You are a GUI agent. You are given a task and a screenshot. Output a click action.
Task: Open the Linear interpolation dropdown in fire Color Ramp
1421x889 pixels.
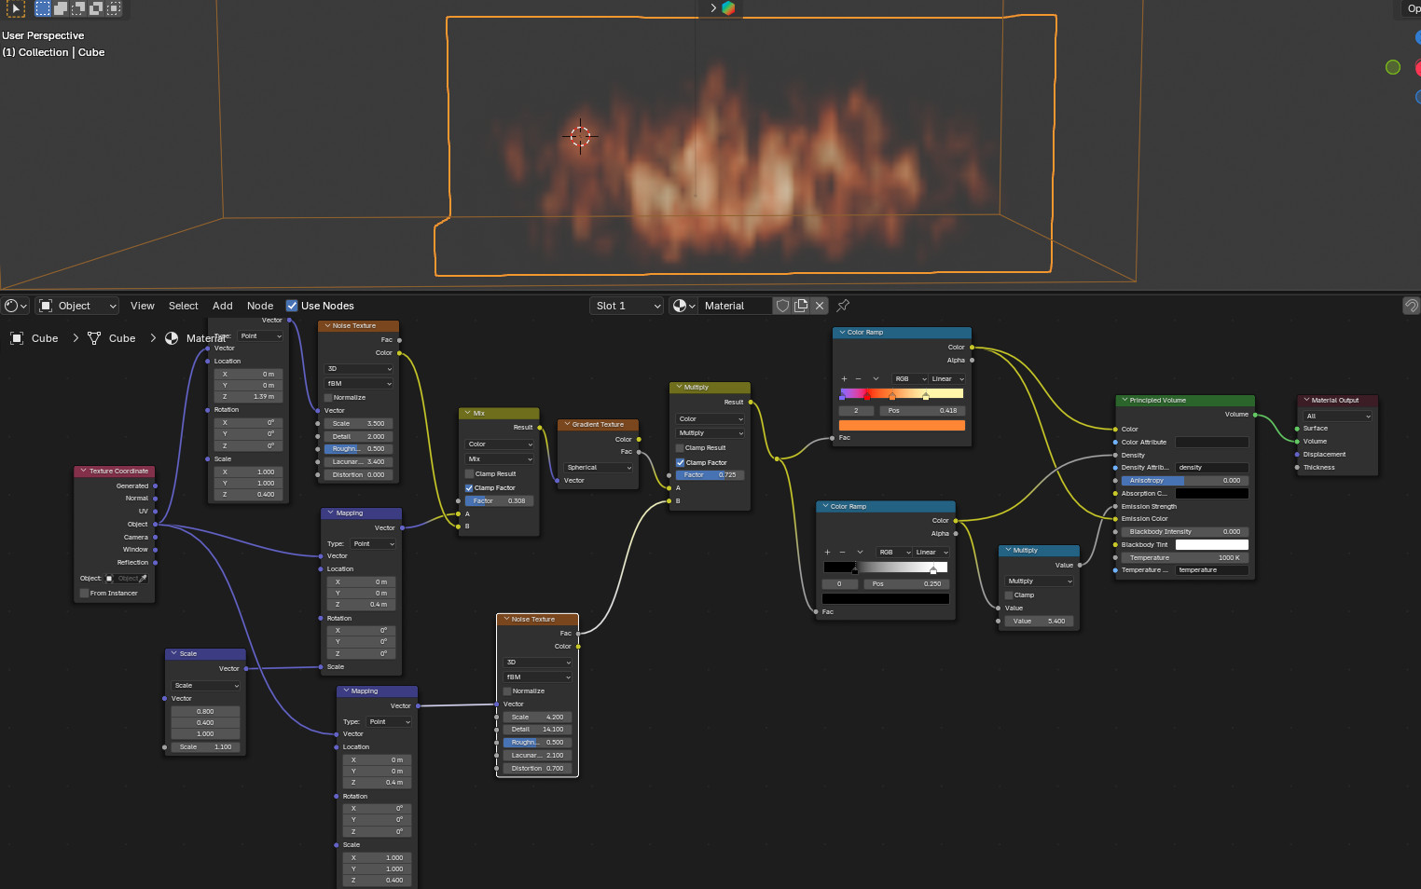pyautogui.click(x=947, y=379)
